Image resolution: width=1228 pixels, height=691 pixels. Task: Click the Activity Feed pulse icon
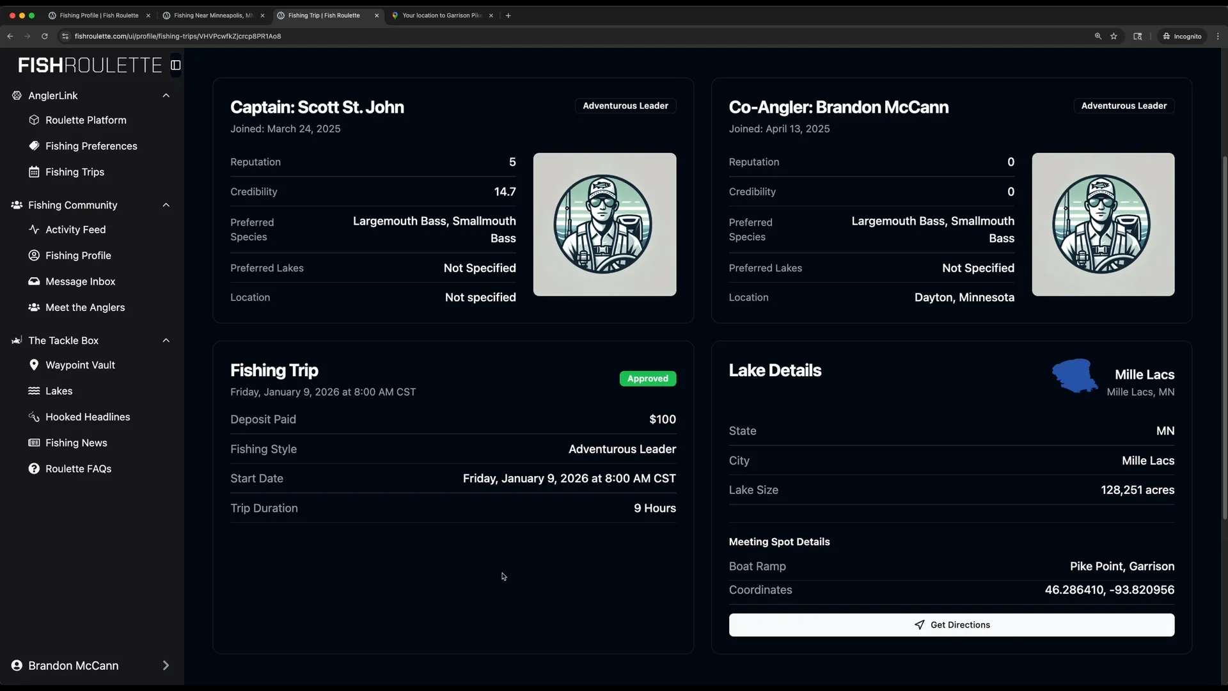point(34,230)
